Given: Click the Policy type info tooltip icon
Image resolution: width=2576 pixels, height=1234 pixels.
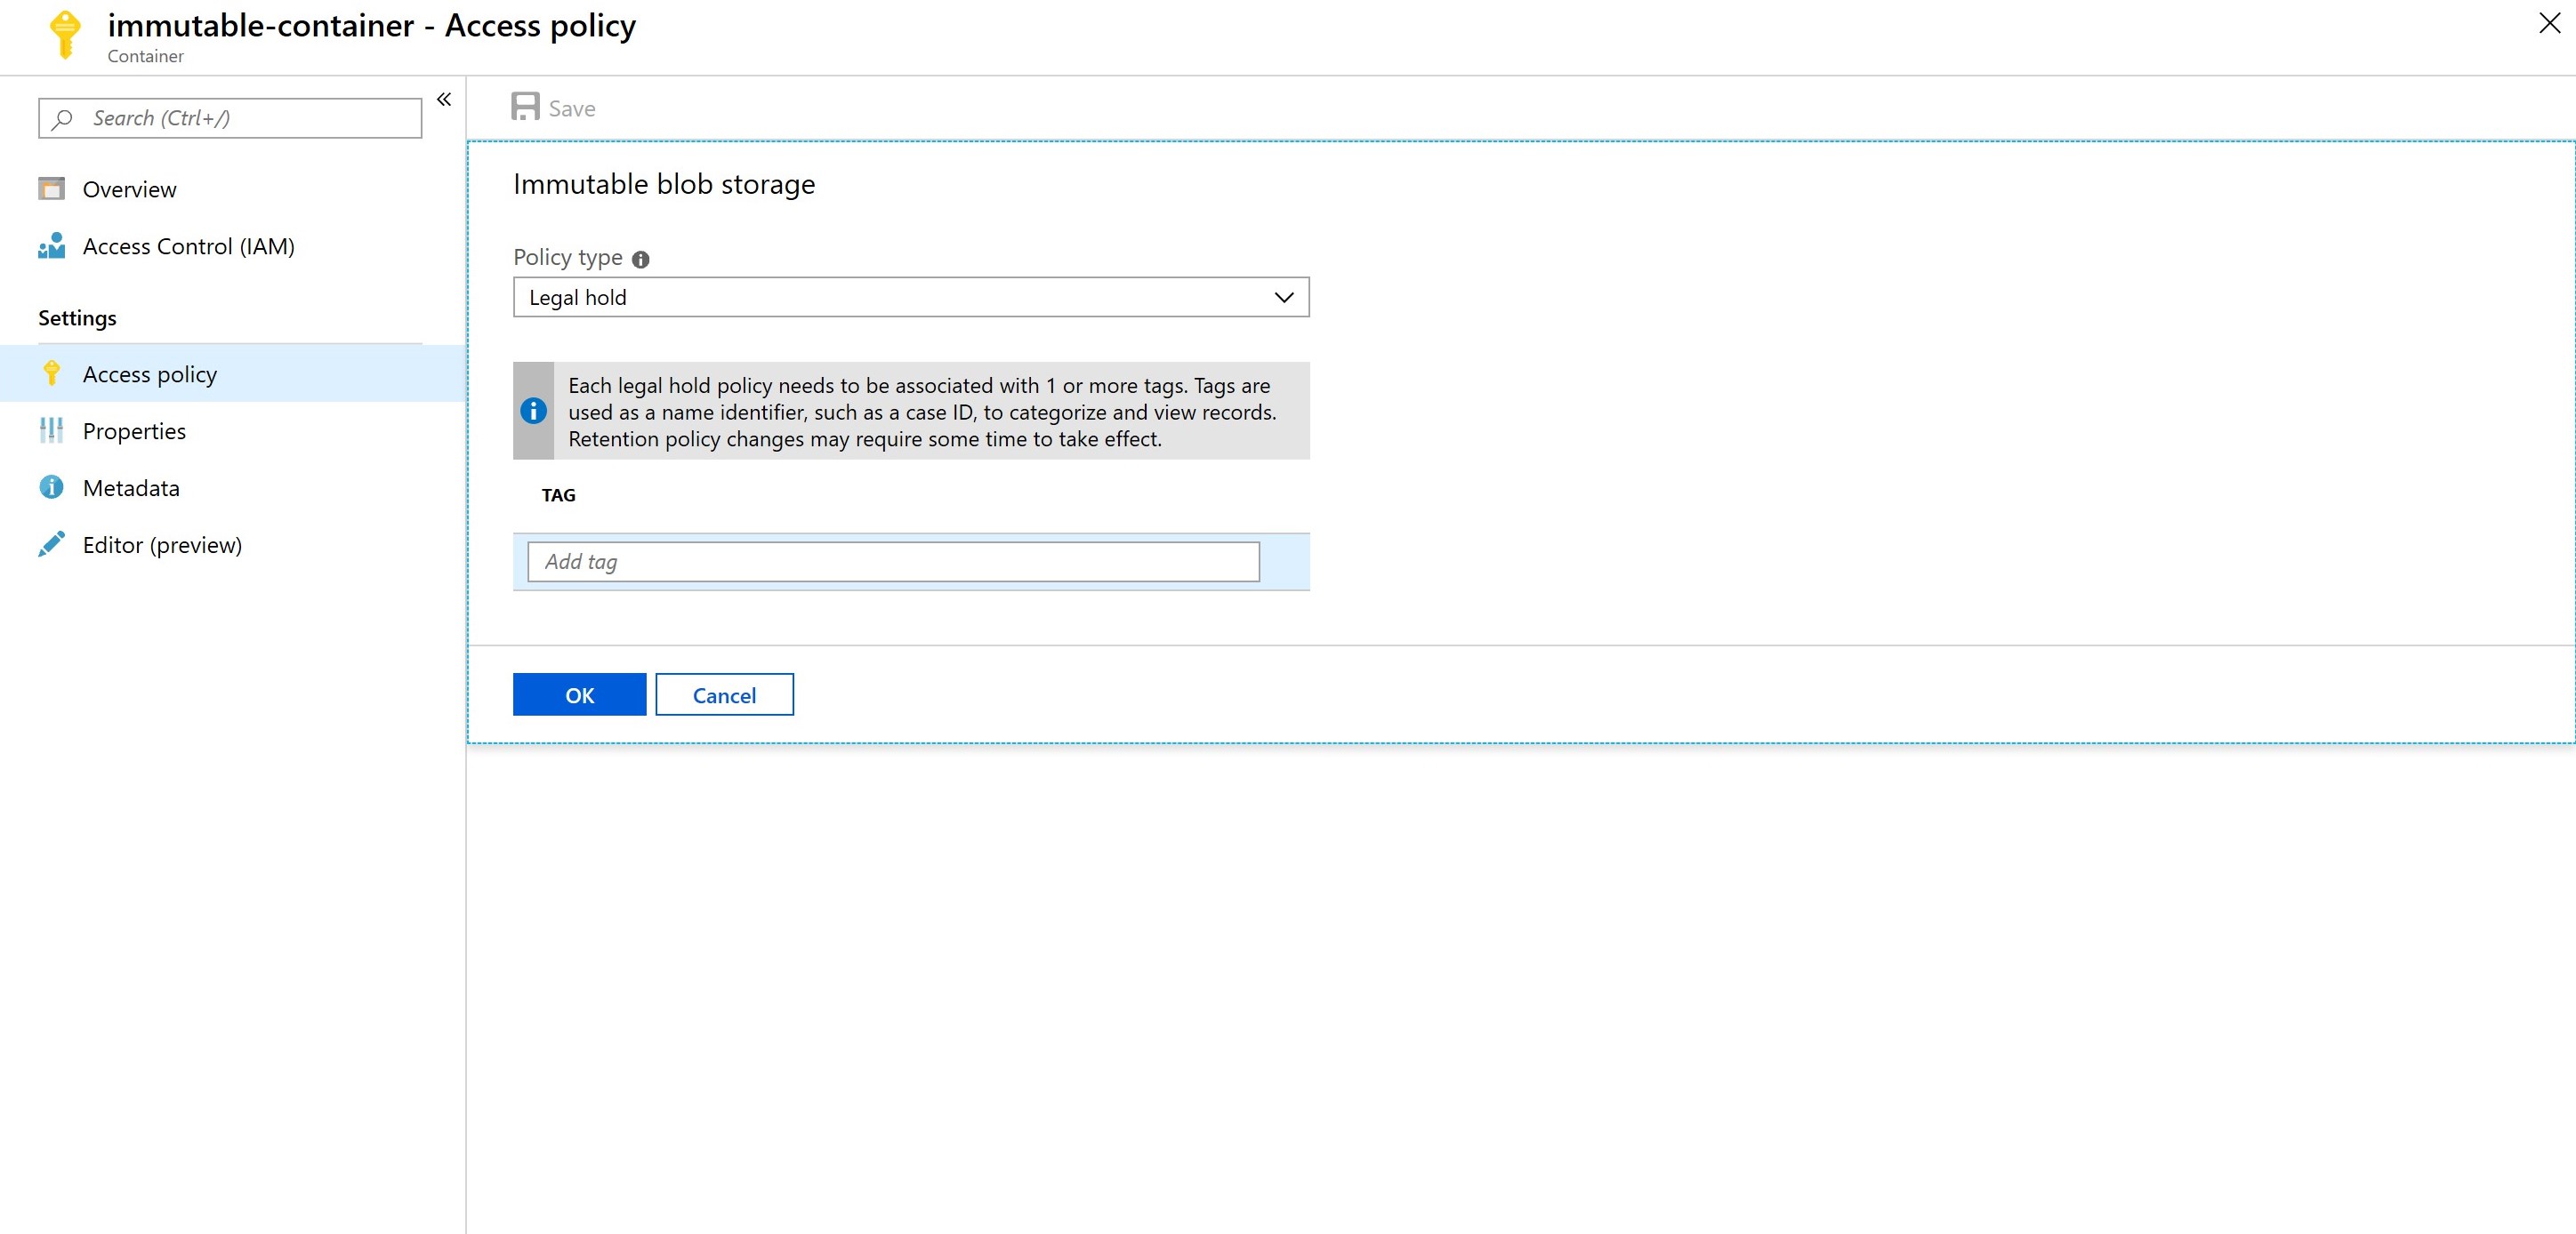Looking at the screenshot, I should (x=641, y=259).
